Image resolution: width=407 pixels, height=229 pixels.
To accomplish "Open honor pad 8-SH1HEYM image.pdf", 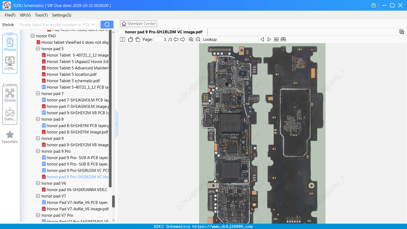I will pos(75,132).
